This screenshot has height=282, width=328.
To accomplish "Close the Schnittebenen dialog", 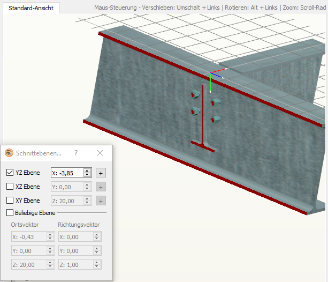I will pyautogui.click(x=100, y=153).
